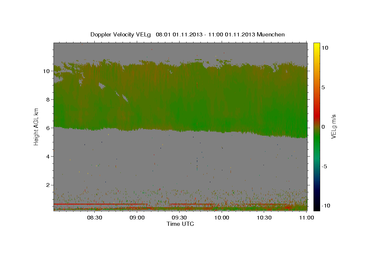Click the height tick label 10

click(x=47, y=71)
